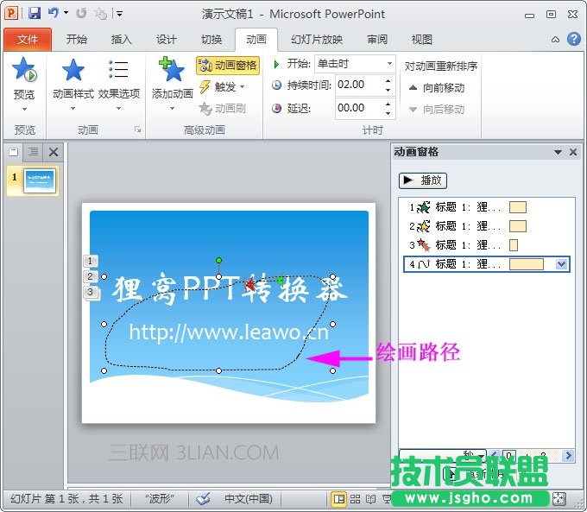Click animation marker 1 on the slide
The image size is (587, 512).
click(91, 261)
